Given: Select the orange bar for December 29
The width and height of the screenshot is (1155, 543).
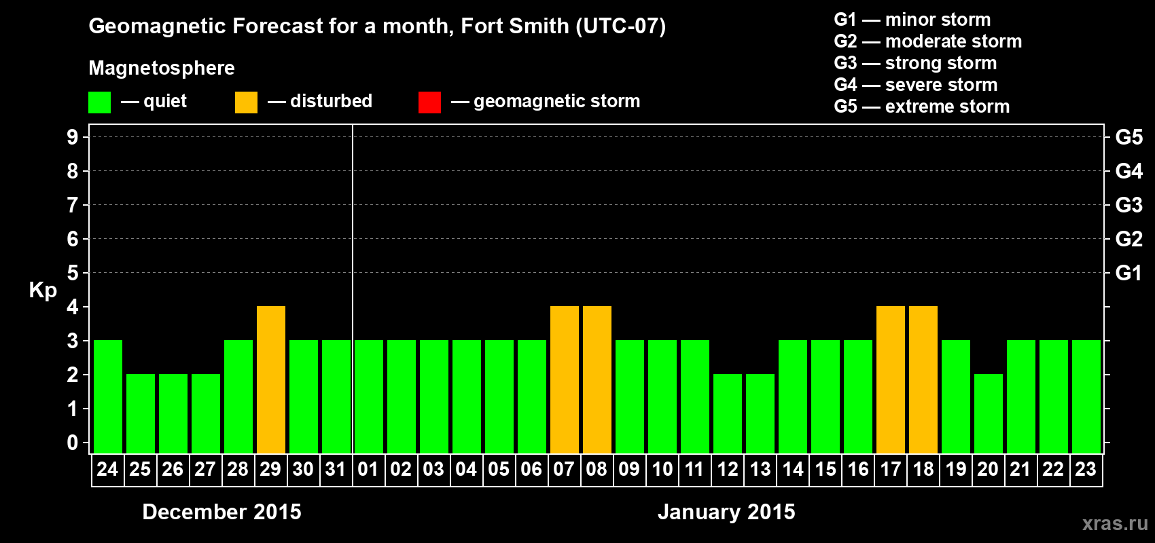Looking at the screenshot, I should 271,379.
